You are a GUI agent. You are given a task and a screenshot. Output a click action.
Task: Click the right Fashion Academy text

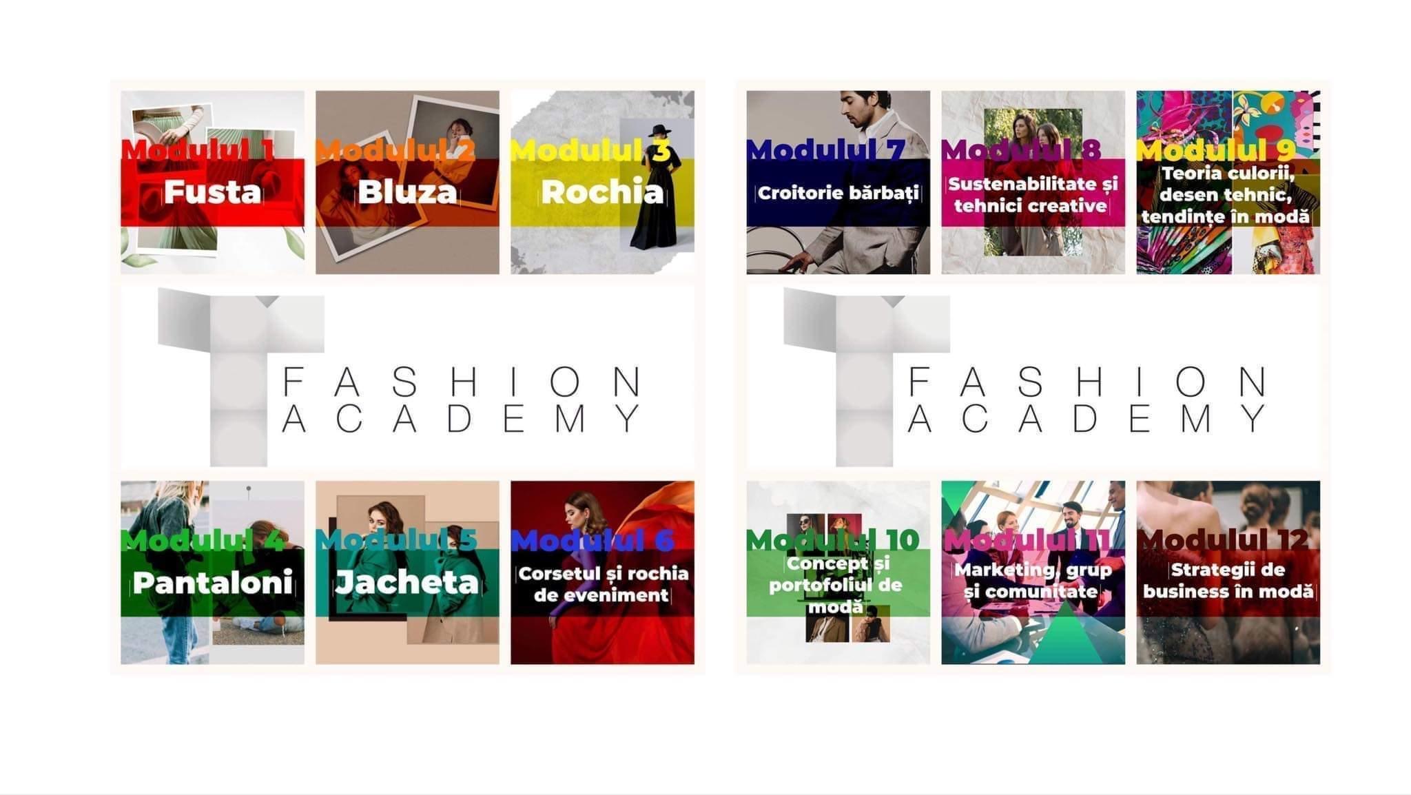(1088, 400)
